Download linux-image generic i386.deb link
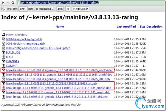 pos(57,97)
